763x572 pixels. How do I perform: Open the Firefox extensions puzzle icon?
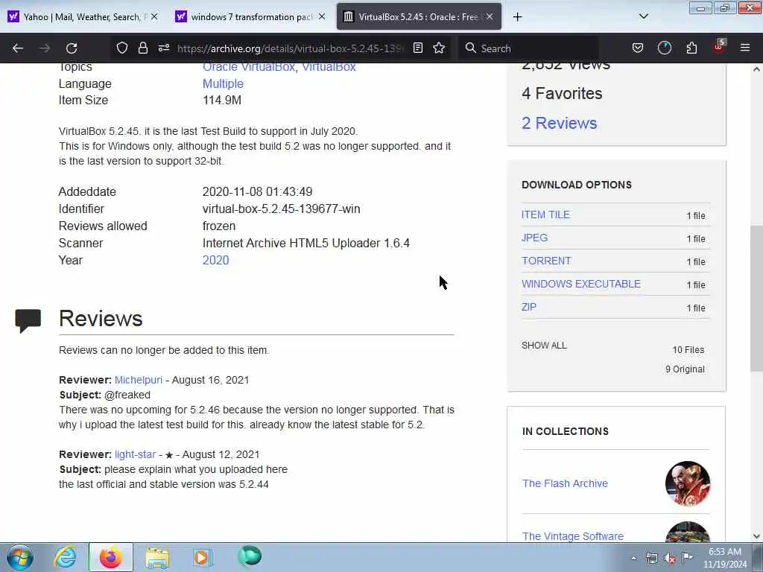click(691, 48)
